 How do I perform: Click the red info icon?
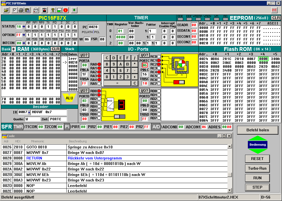[x=66, y=10]
